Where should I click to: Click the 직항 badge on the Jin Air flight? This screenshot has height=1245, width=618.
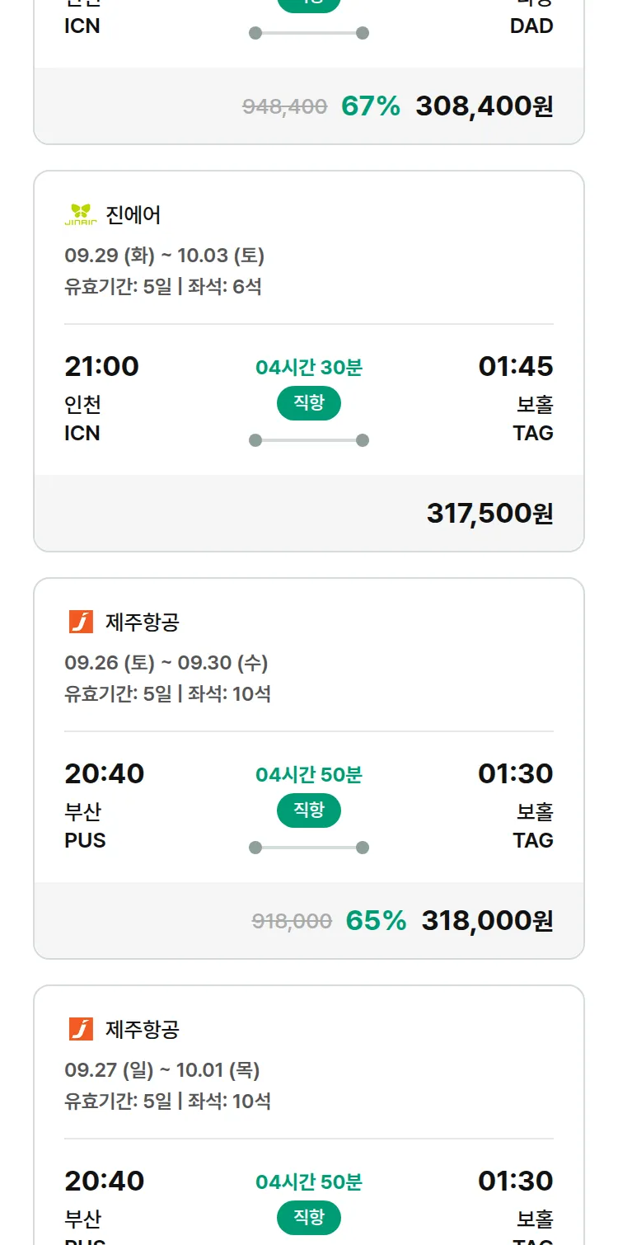coord(309,403)
